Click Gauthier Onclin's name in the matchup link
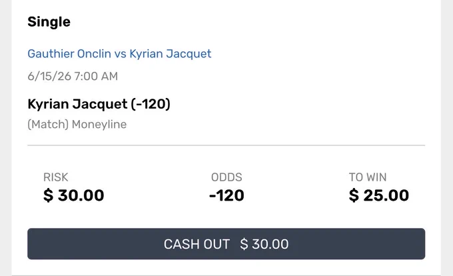The width and height of the screenshot is (453, 276). click(69, 54)
